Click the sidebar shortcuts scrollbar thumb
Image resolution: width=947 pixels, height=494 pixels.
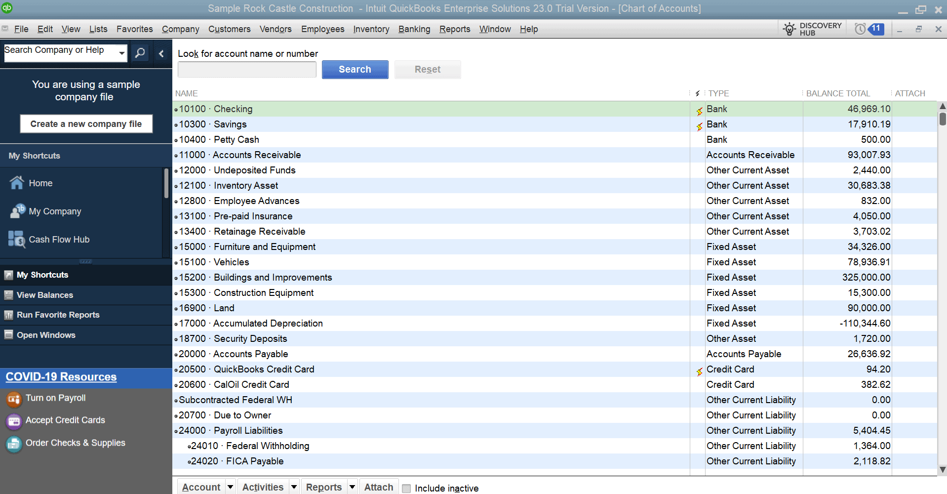(x=166, y=183)
